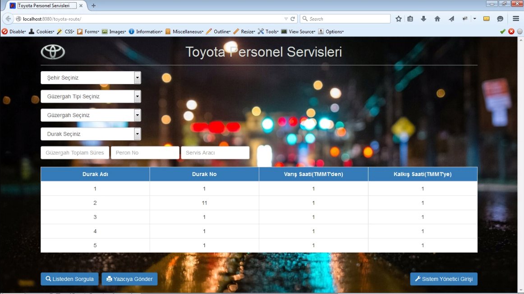The image size is (524, 294).
Task: Open the Resize developer toolbar menu
Action: tap(244, 32)
